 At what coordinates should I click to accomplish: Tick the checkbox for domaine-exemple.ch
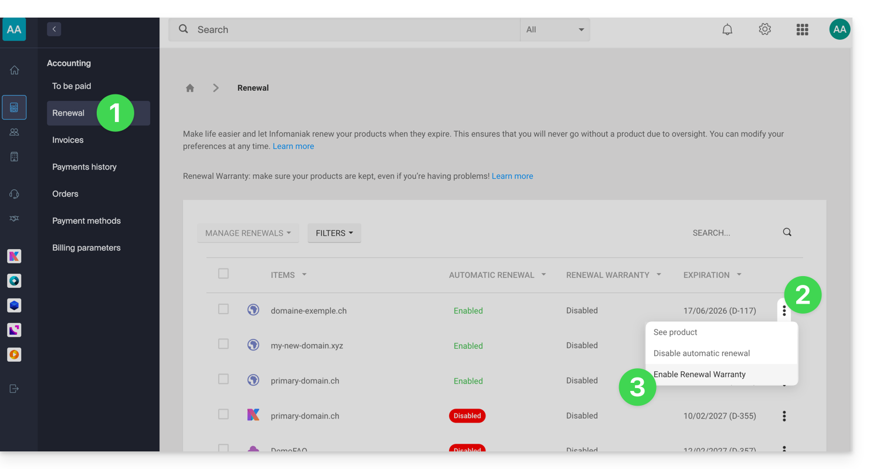223,309
